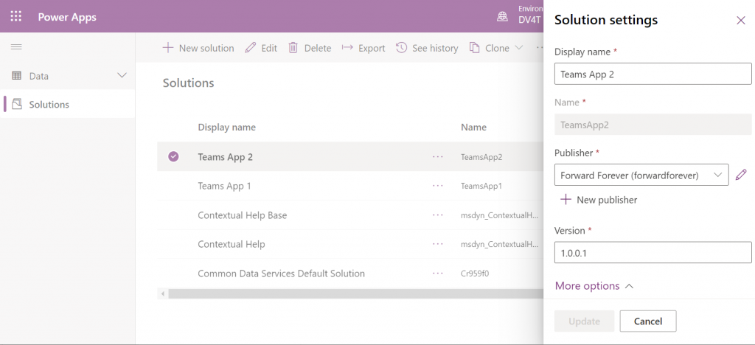Screen dimensions: 755x345
Task: Click Export in the command bar
Action: pyautogui.click(x=363, y=48)
